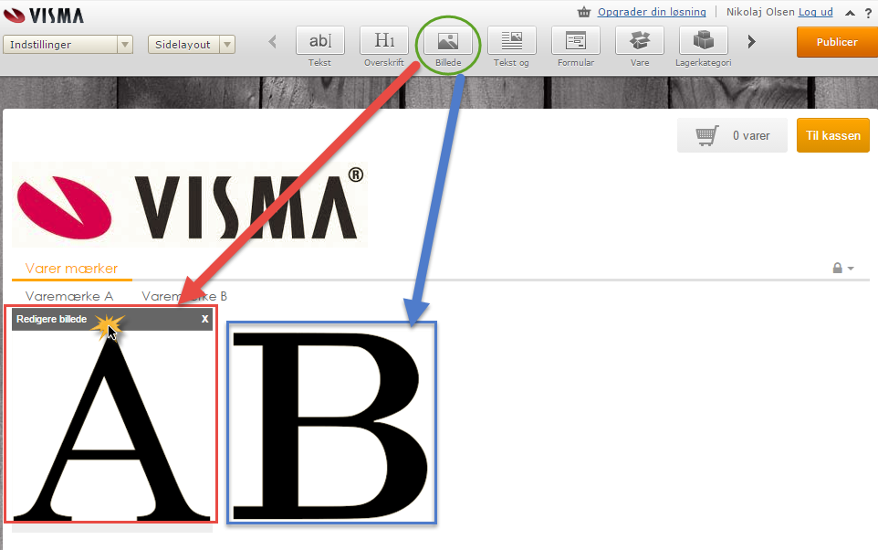Show previous toolbar elements with left arrow
Screen dimensions: 878x550
pos(273,41)
